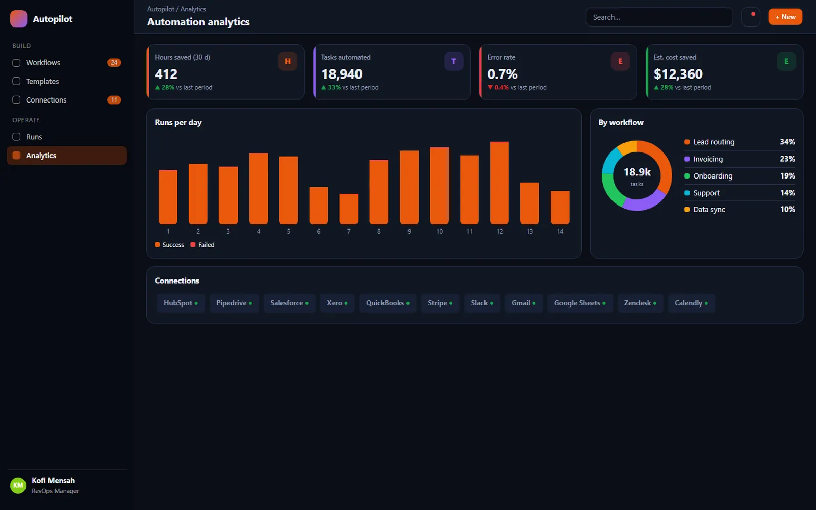Click the orange Analytics sidebar icon
This screenshot has height=510, width=816.
point(16,156)
